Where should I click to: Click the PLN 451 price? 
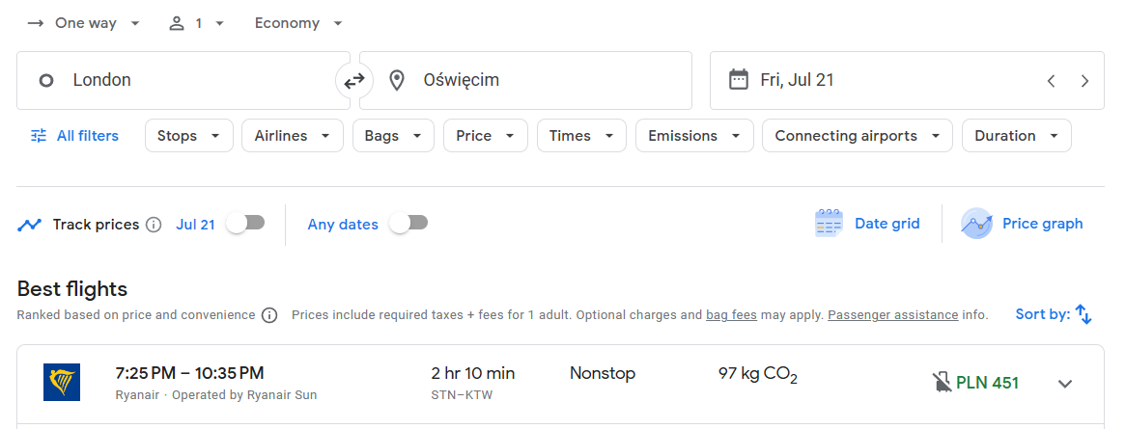tap(987, 383)
